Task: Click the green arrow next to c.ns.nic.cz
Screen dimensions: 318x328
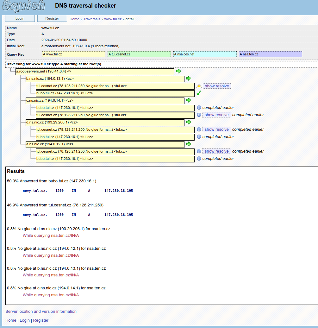Action: pyautogui.click(x=189, y=100)
